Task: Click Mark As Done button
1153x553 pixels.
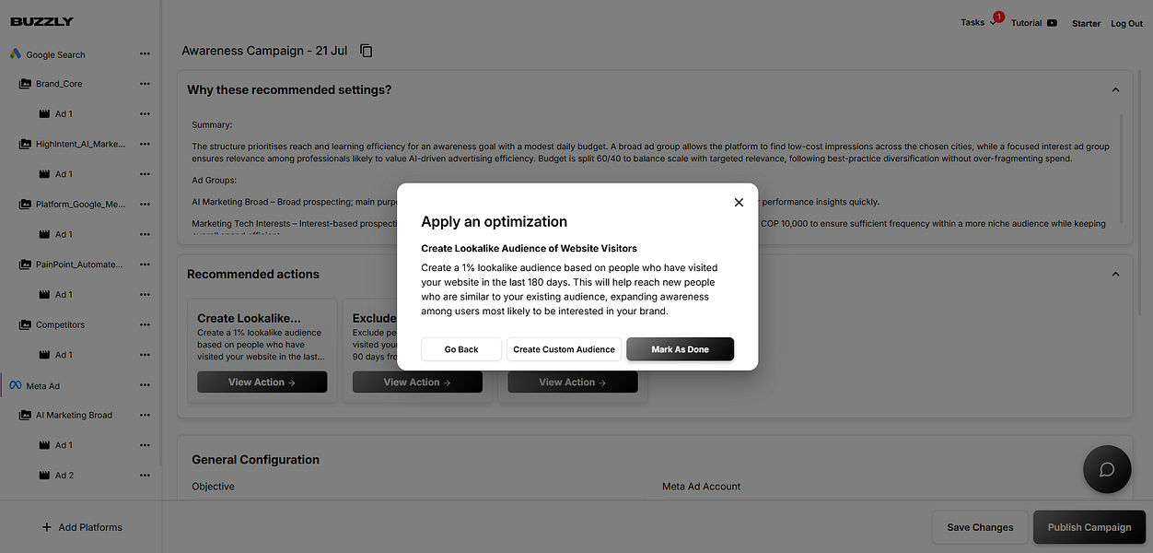Action: click(x=680, y=349)
